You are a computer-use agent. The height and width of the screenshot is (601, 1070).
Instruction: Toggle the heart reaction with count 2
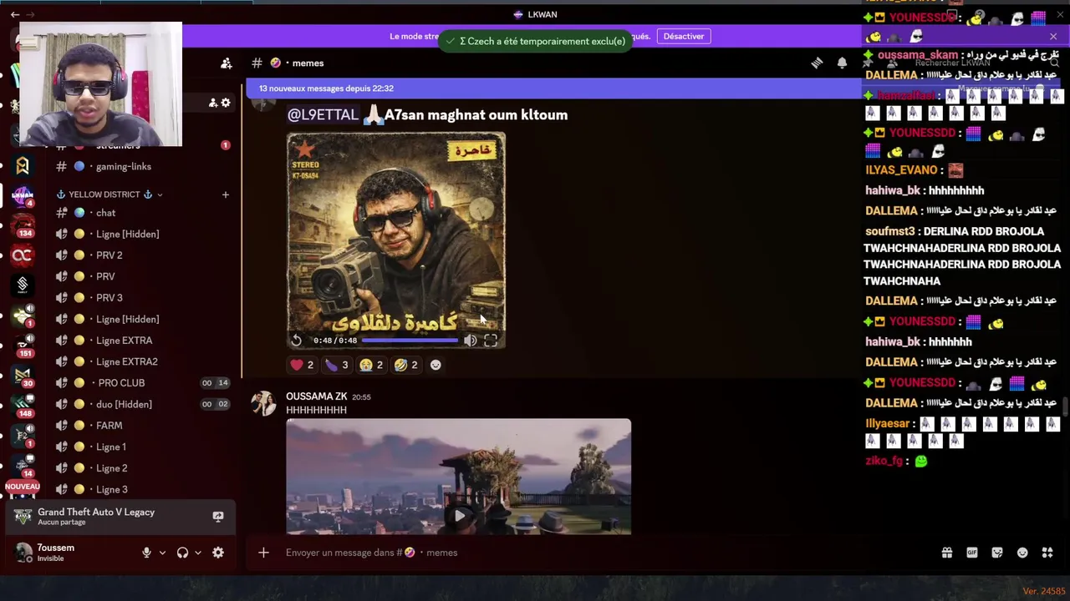click(x=302, y=365)
